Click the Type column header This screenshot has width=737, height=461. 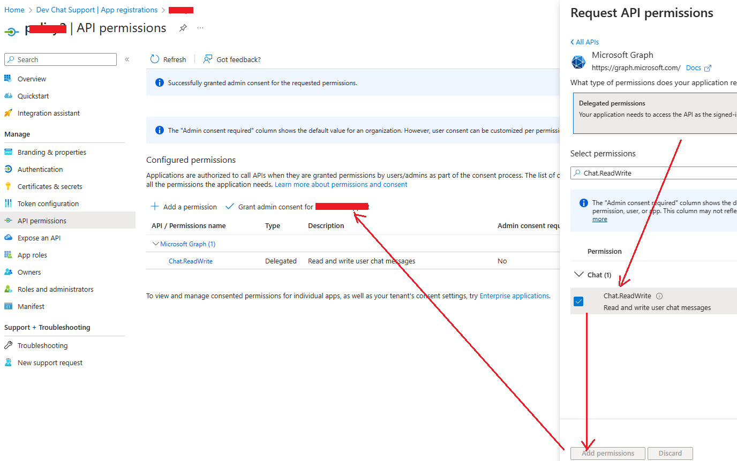point(273,225)
